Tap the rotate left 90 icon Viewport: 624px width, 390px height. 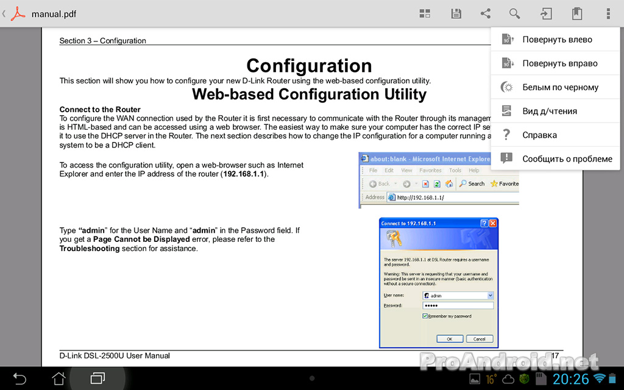pyautogui.click(x=507, y=39)
